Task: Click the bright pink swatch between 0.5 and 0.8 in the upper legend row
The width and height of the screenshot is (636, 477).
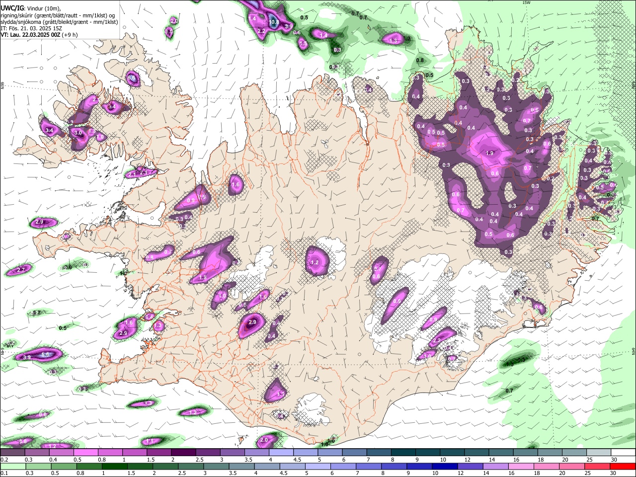Action: [x=85, y=453]
